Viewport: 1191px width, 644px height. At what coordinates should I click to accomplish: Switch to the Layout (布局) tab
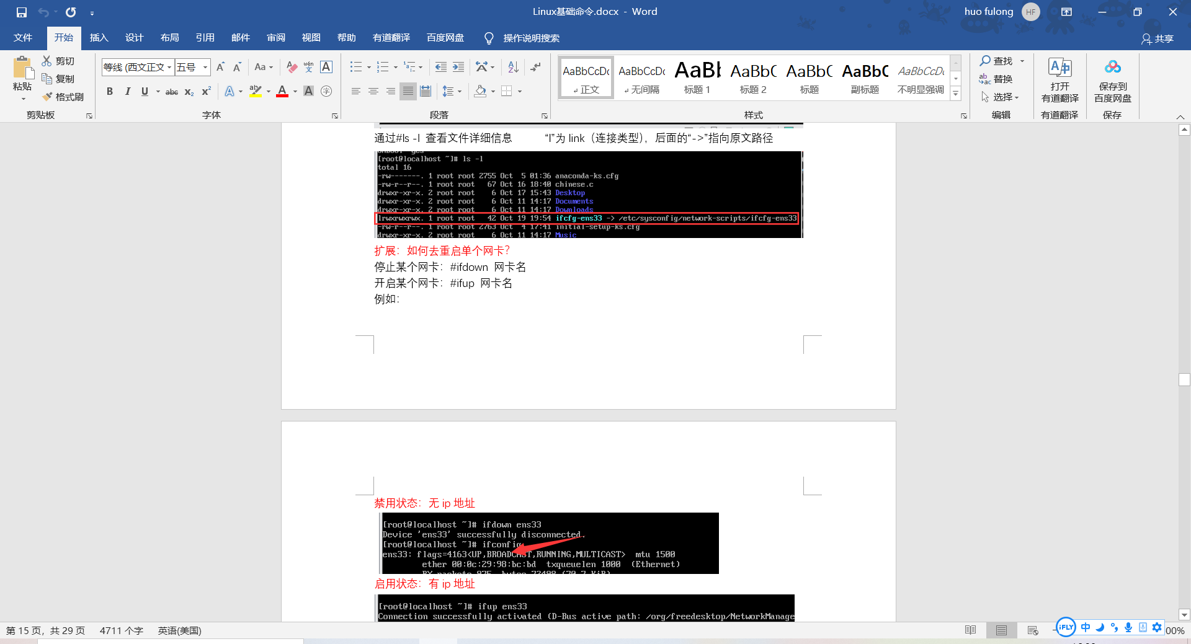coord(169,38)
